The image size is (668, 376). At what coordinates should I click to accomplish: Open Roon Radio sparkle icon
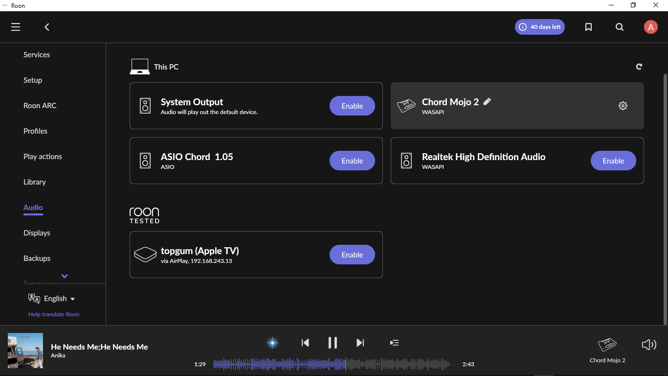[272, 343]
